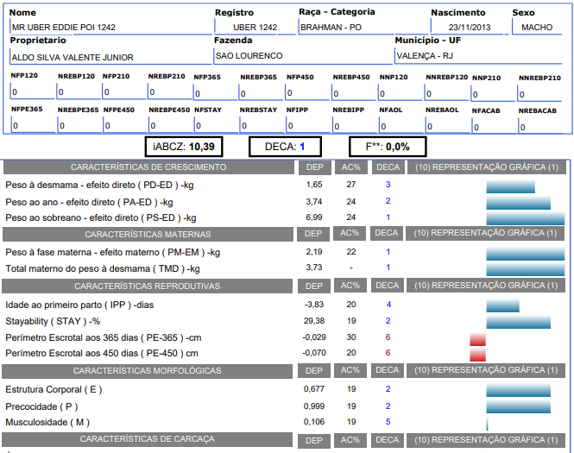Click the DECA value for Stayability row
574x453 pixels.
[x=388, y=321]
